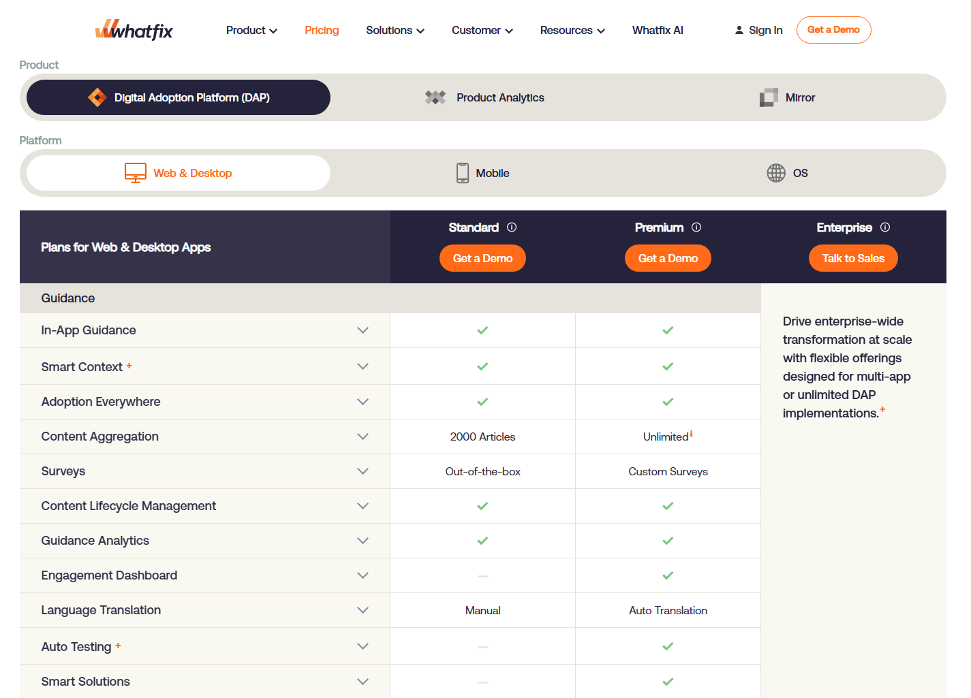Switch to the Mirror product tab

787,97
